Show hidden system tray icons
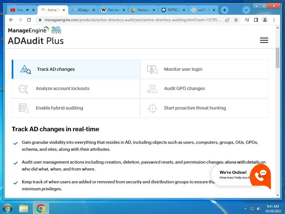 245,209
